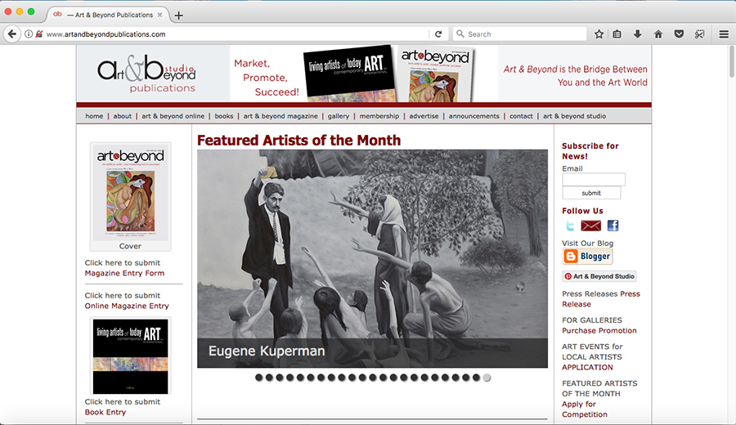Click inside the Email input field
The height and width of the screenshot is (425, 736).
pos(594,179)
